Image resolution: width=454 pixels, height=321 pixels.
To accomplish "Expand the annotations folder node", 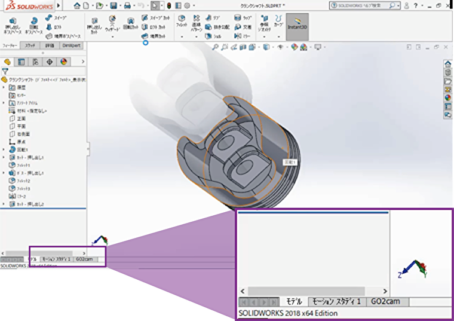I will 4,103.
